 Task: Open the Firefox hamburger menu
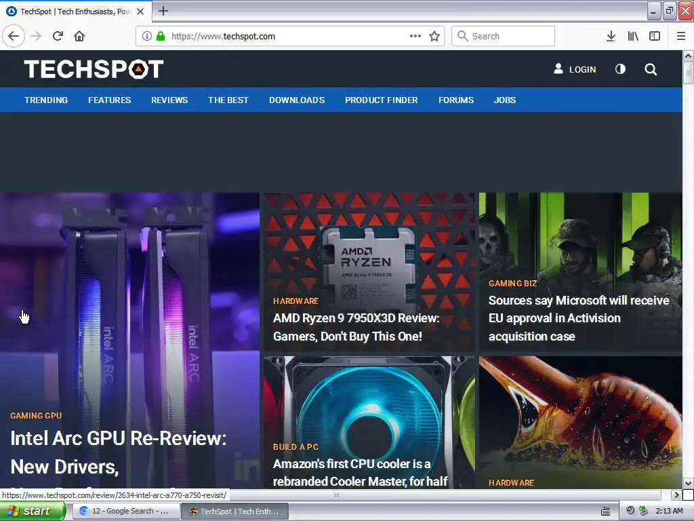[x=681, y=36]
